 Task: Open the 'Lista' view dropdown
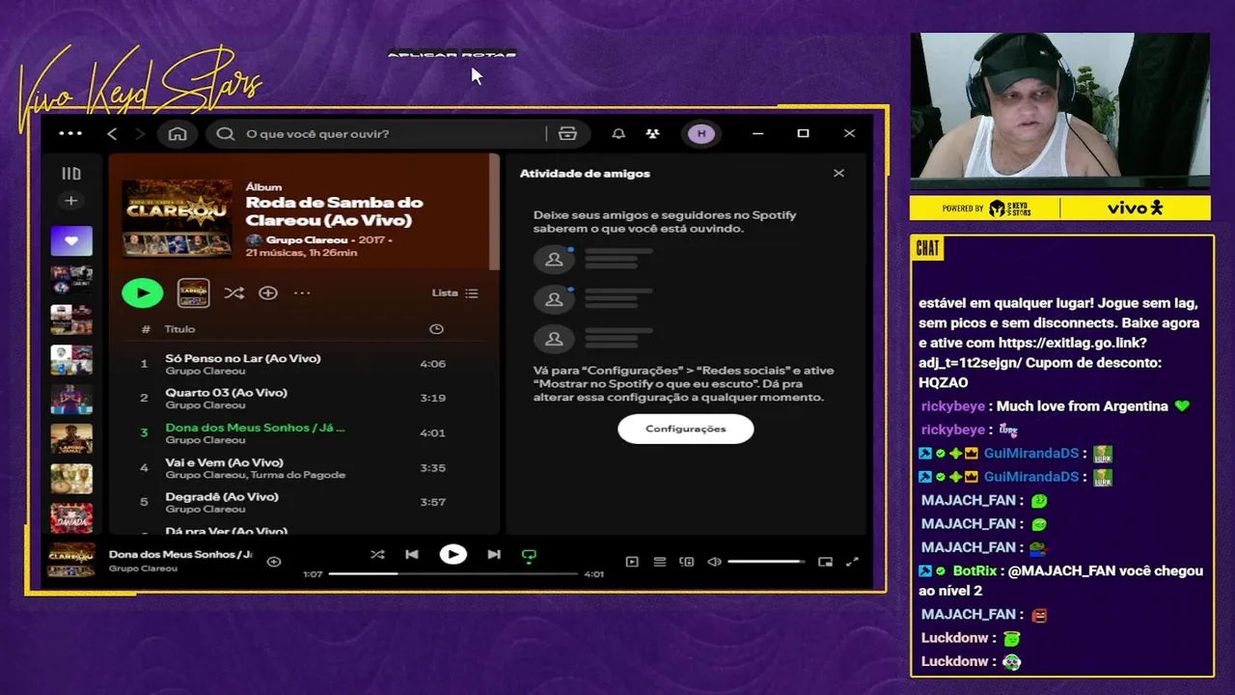coord(454,292)
